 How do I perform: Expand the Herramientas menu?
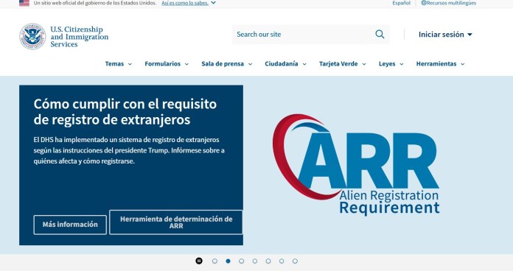440,64
